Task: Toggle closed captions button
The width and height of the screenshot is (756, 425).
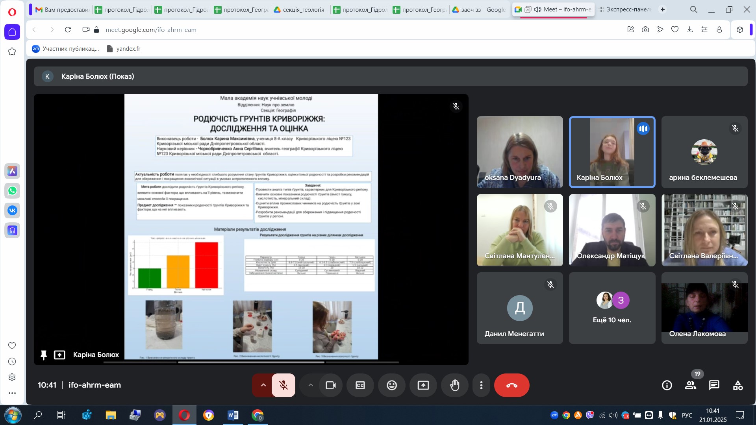Action: tap(360, 385)
